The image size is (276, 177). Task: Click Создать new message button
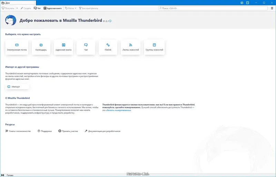(26, 8)
